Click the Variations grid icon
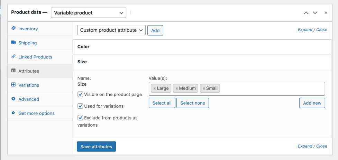 [x=13, y=85]
